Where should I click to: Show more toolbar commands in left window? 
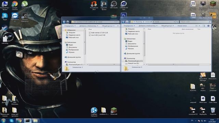point(118,26)
